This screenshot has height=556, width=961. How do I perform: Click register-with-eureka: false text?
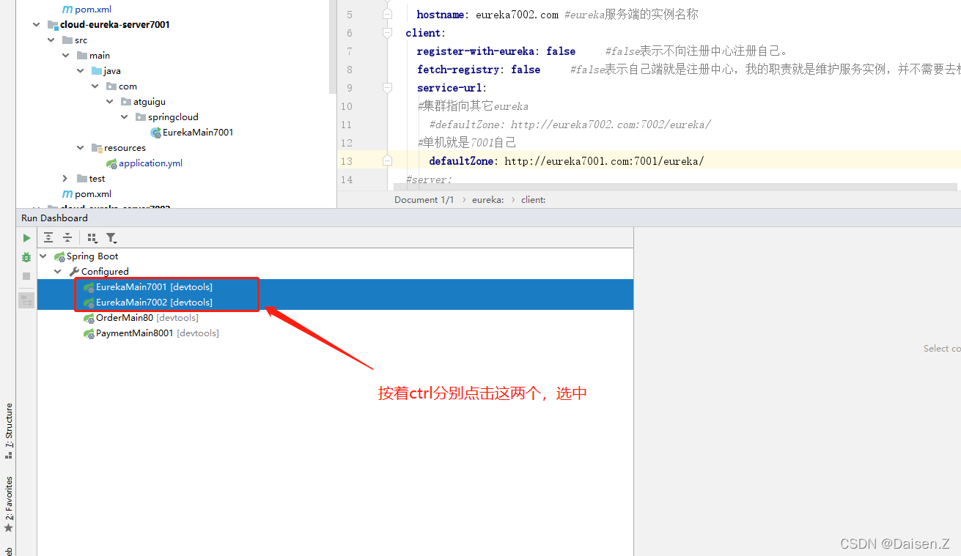pyautogui.click(x=496, y=51)
